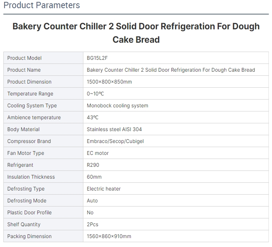Viewport: 272px width, 247px height.
Task: Click the Insulation Thickness 60mm value
Action: pos(94,177)
